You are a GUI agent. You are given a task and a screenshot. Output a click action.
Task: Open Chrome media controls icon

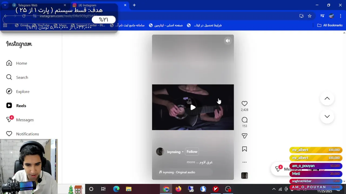[322, 16]
